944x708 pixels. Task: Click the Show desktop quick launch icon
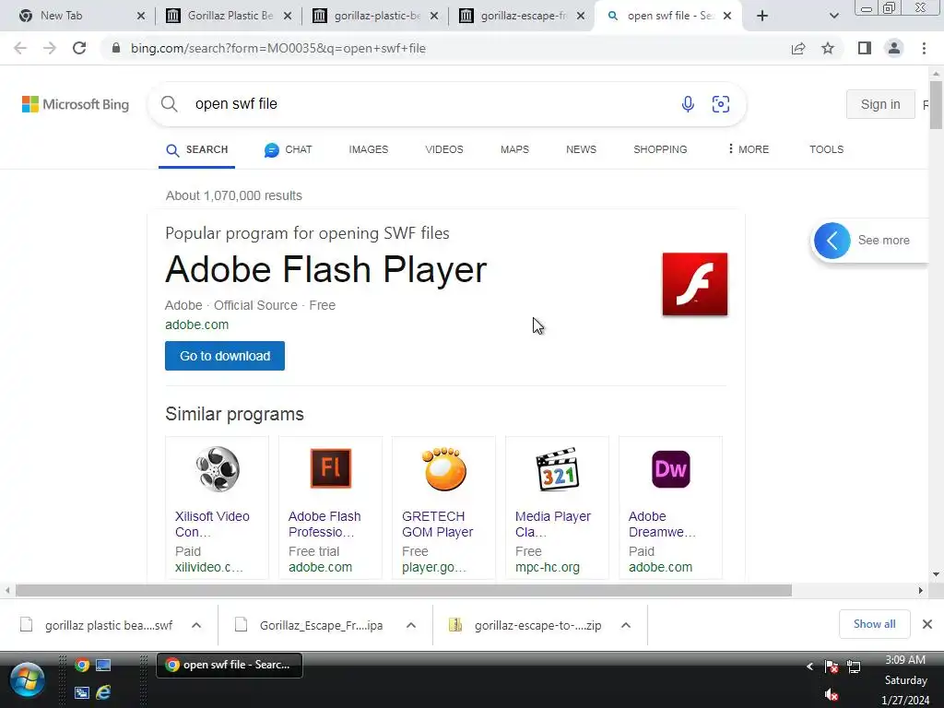103,665
